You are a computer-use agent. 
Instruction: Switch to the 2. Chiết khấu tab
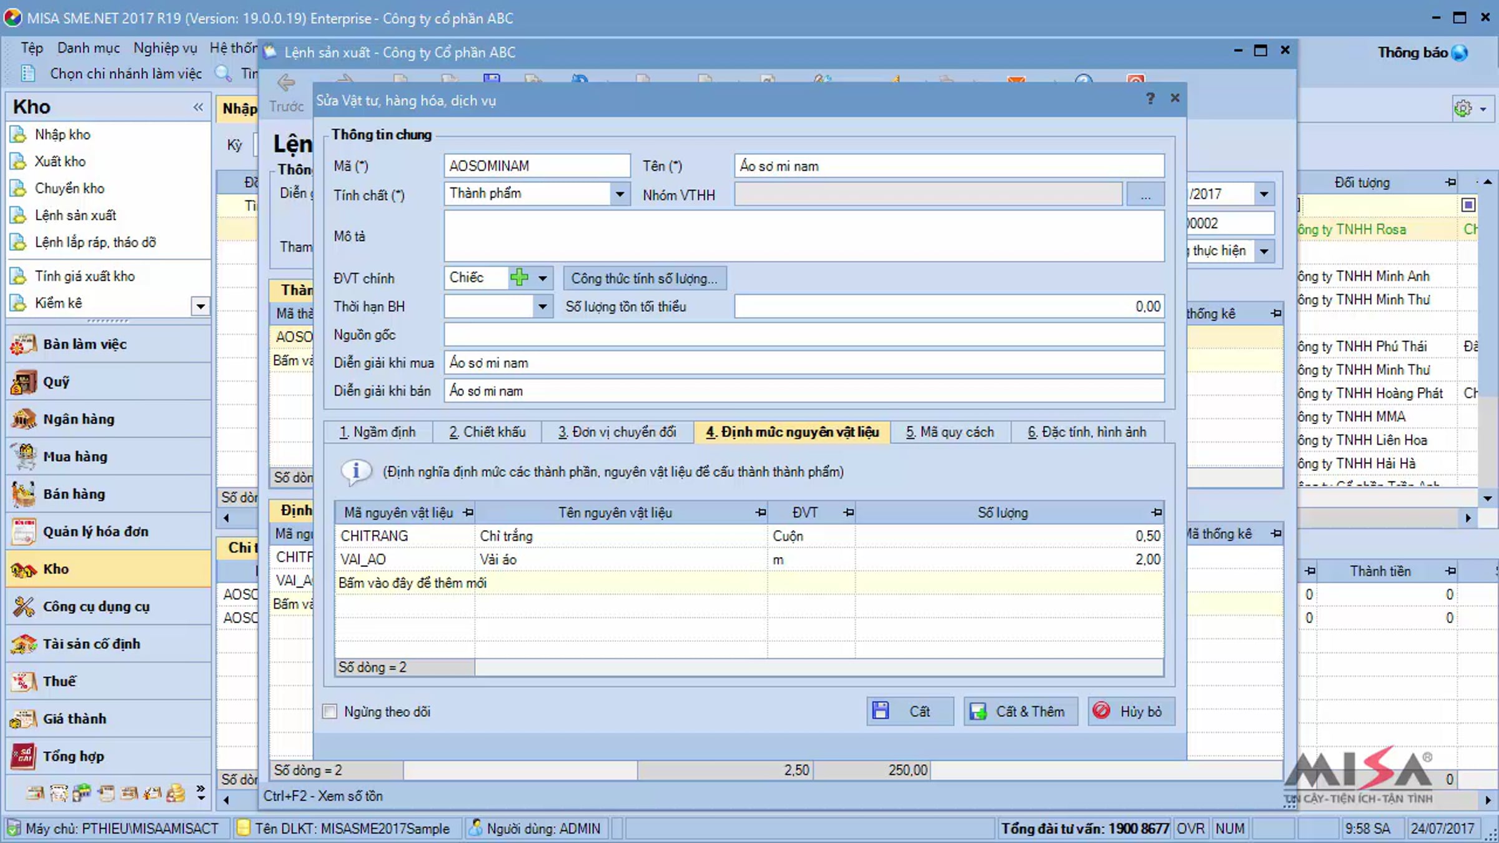(487, 432)
